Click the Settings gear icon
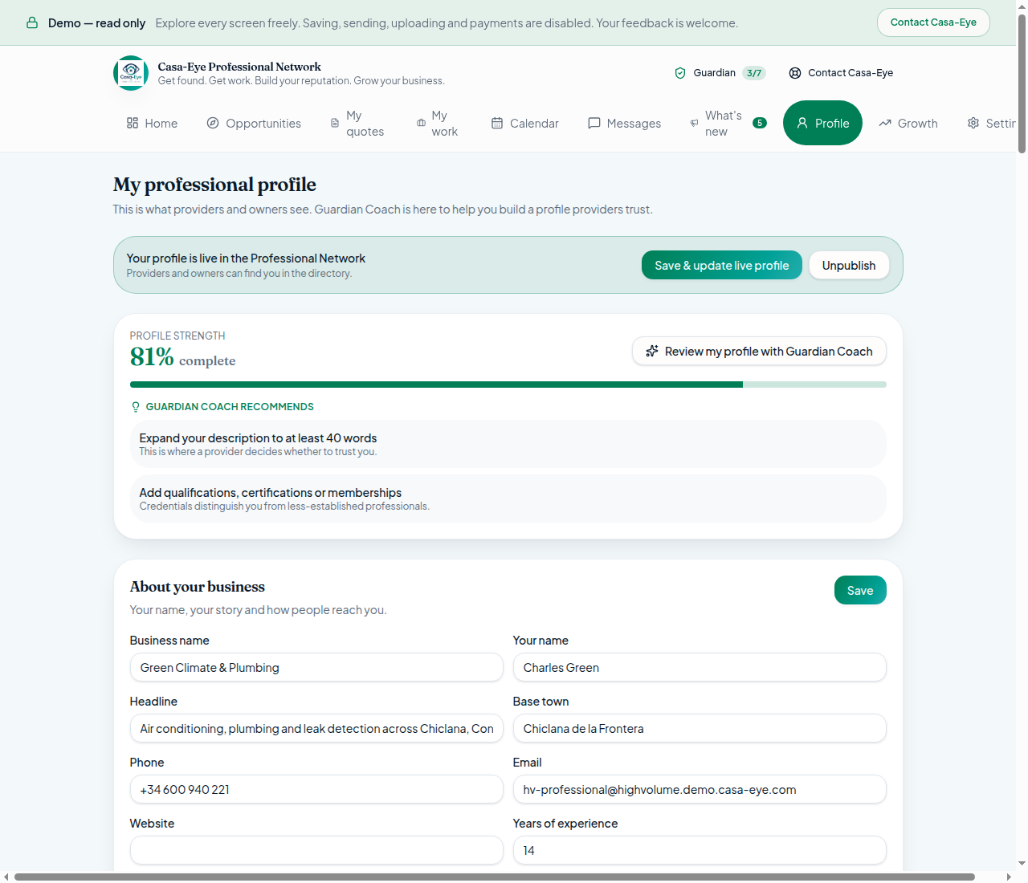 tap(973, 123)
